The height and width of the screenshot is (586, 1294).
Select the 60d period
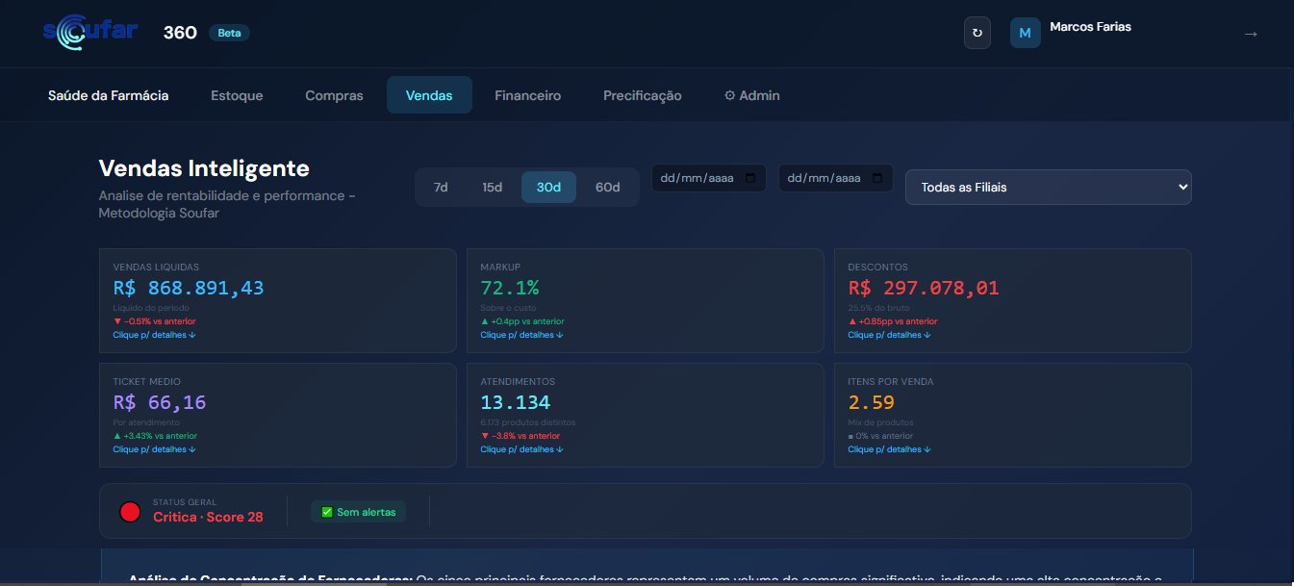pyautogui.click(x=607, y=187)
